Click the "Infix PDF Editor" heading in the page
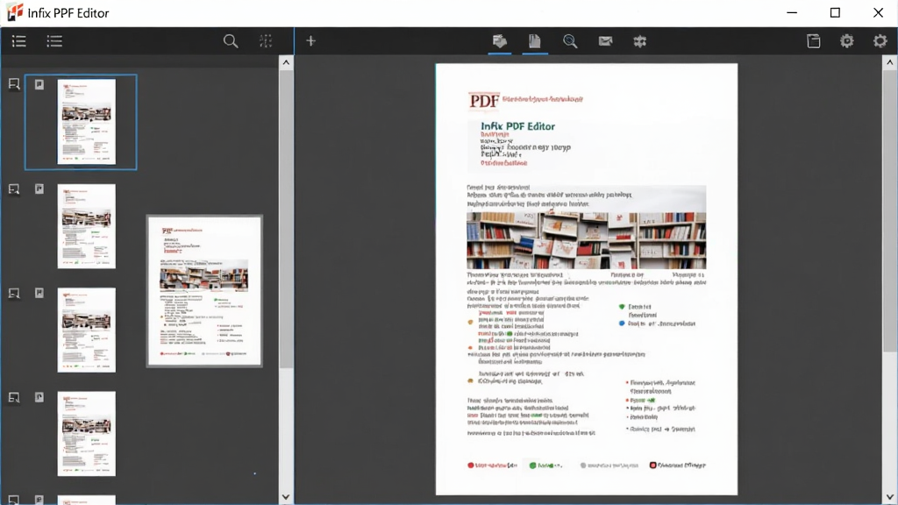Screen dimensions: 898x505 point(517,126)
